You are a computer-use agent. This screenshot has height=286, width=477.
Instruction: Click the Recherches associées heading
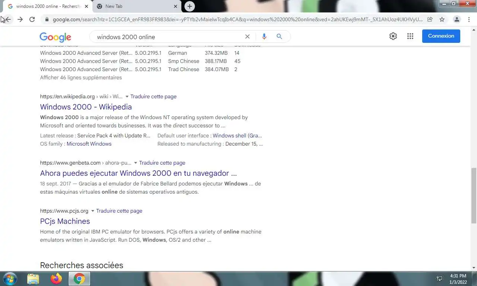coord(82,265)
